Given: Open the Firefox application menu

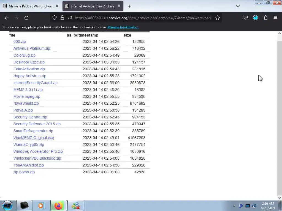Looking at the screenshot, I should pyautogui.click(x=275, y=18).
